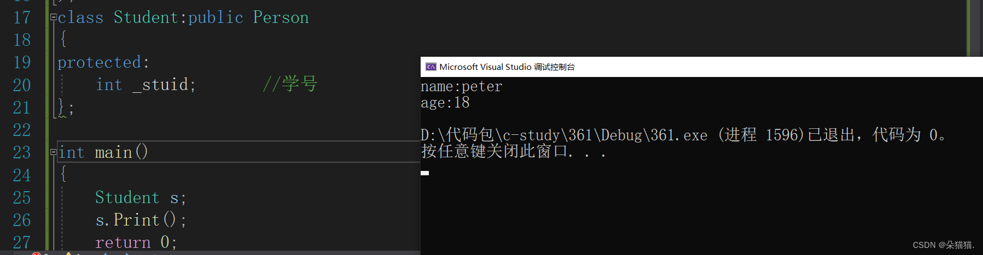Click the CSDN watermark text
Screen dimensions: 983x255
pyautogui.click(x=943, y=245)
